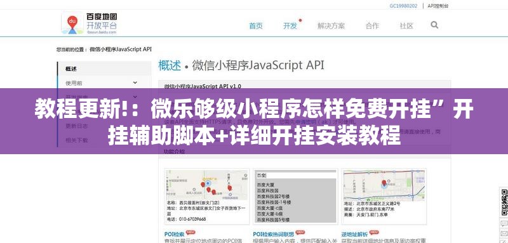The image size is (508, 243).
Task: Click the GC19980202 account link
Action: (x=403, y=6)
